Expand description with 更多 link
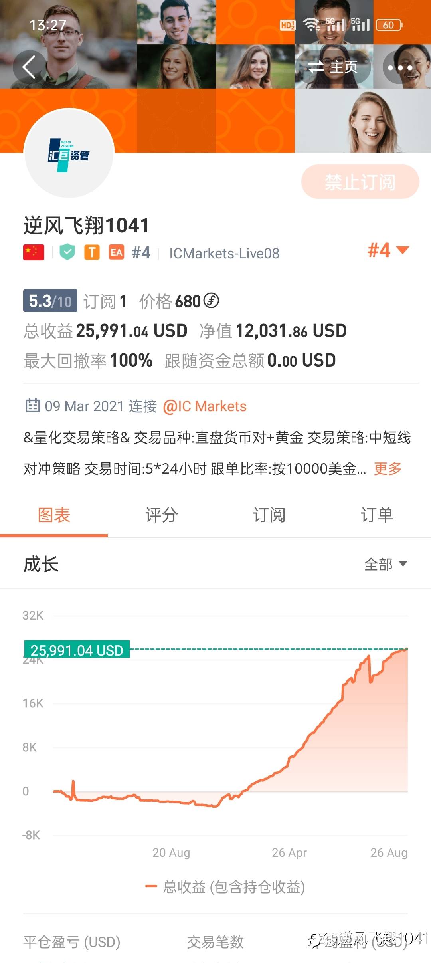The image size is (431, 963). pos(388,468)
